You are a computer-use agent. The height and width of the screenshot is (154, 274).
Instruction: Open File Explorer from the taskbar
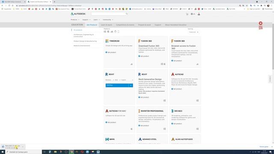point(55,152)
